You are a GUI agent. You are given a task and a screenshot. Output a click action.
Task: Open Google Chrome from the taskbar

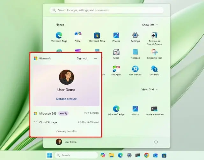point(147,155)
